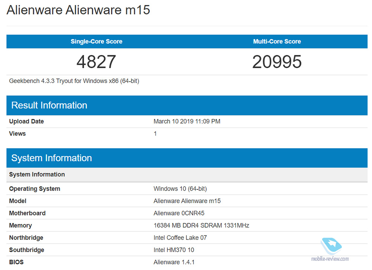Click the Memory label
The width and height of the screenshot is (372, 270).
[20, 225]
